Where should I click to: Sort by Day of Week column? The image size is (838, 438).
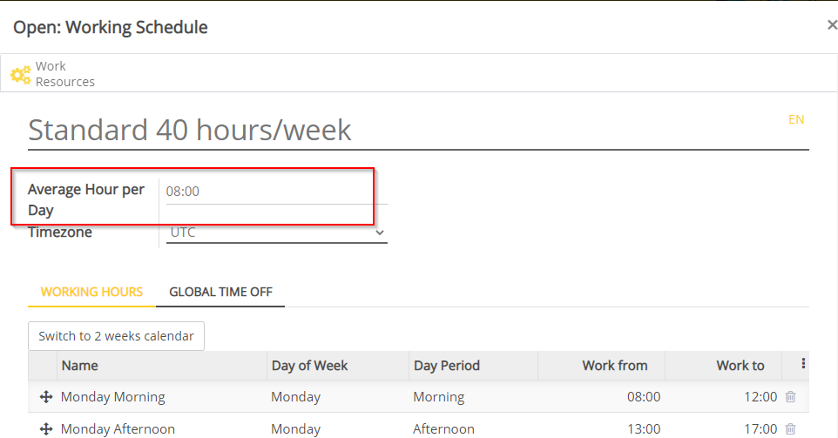pyautogui.click(x=309, y=366)
